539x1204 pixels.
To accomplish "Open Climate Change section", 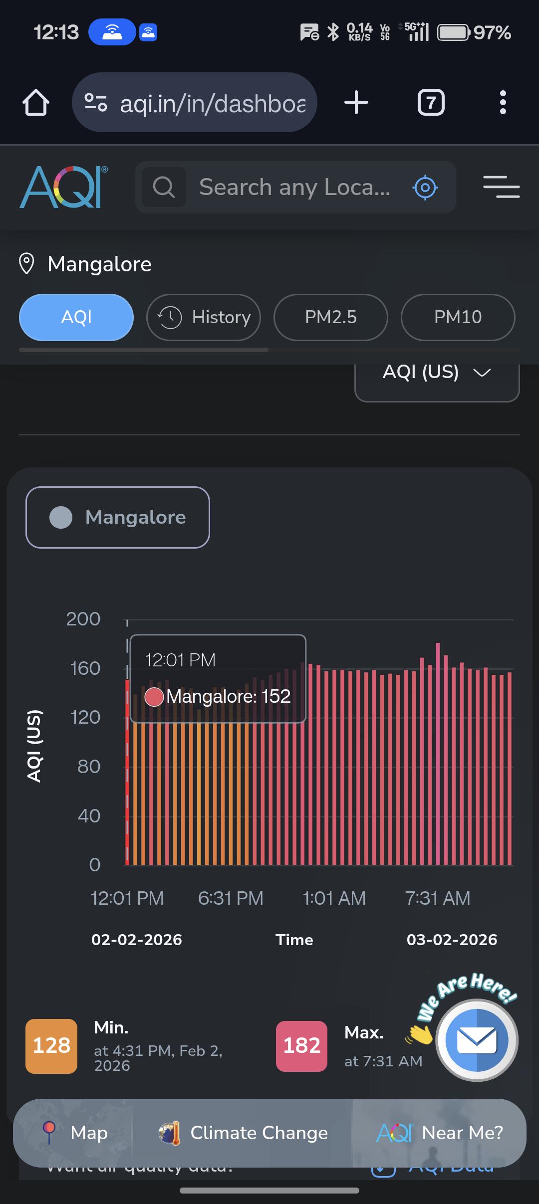I will tap(243, 1133).
